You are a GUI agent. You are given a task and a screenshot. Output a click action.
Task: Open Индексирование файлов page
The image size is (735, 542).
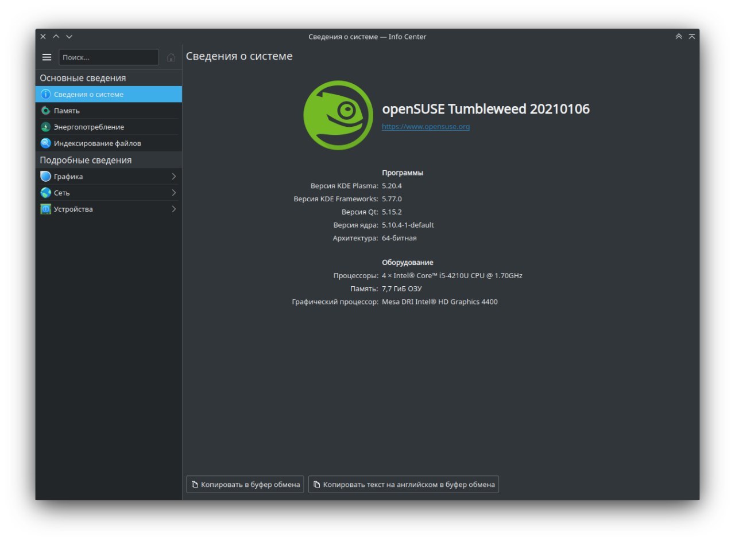(109, 143)
